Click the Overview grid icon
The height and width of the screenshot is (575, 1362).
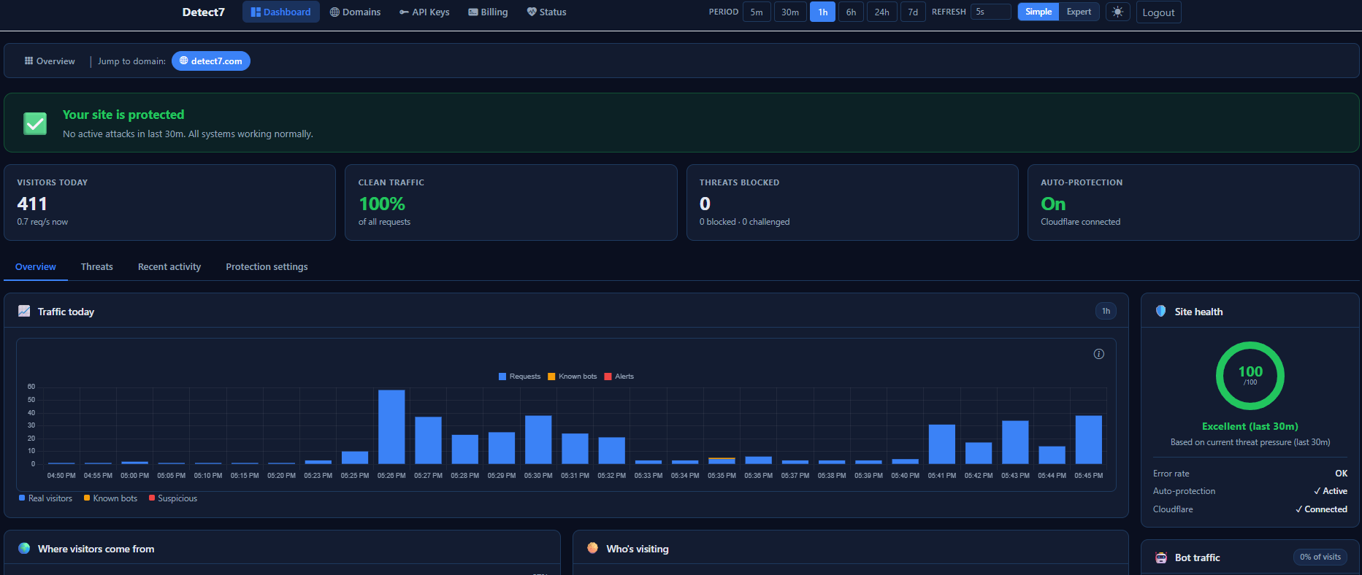28,61
